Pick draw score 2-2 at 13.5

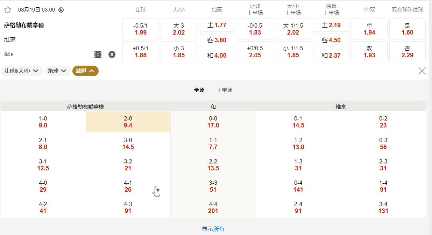(x=213, y=165)
